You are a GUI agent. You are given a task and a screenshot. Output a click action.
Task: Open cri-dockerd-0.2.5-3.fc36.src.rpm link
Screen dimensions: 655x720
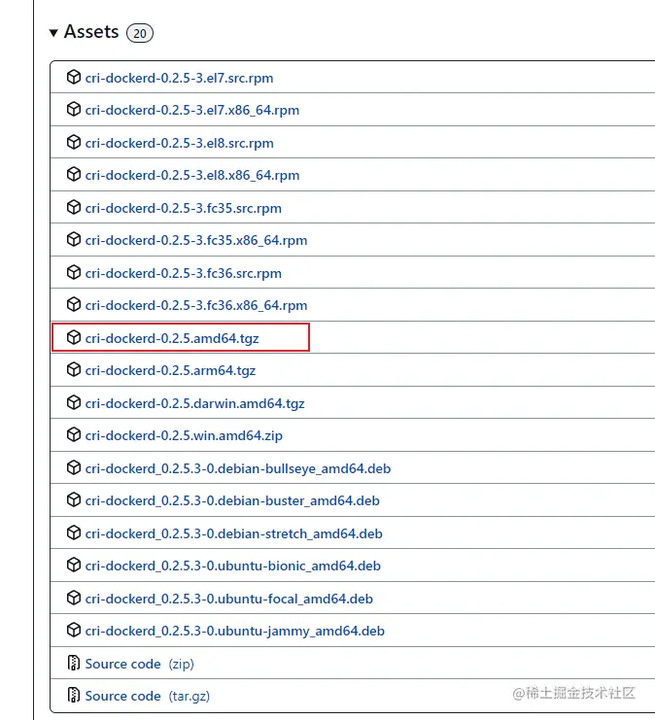(x=184, y=274)
